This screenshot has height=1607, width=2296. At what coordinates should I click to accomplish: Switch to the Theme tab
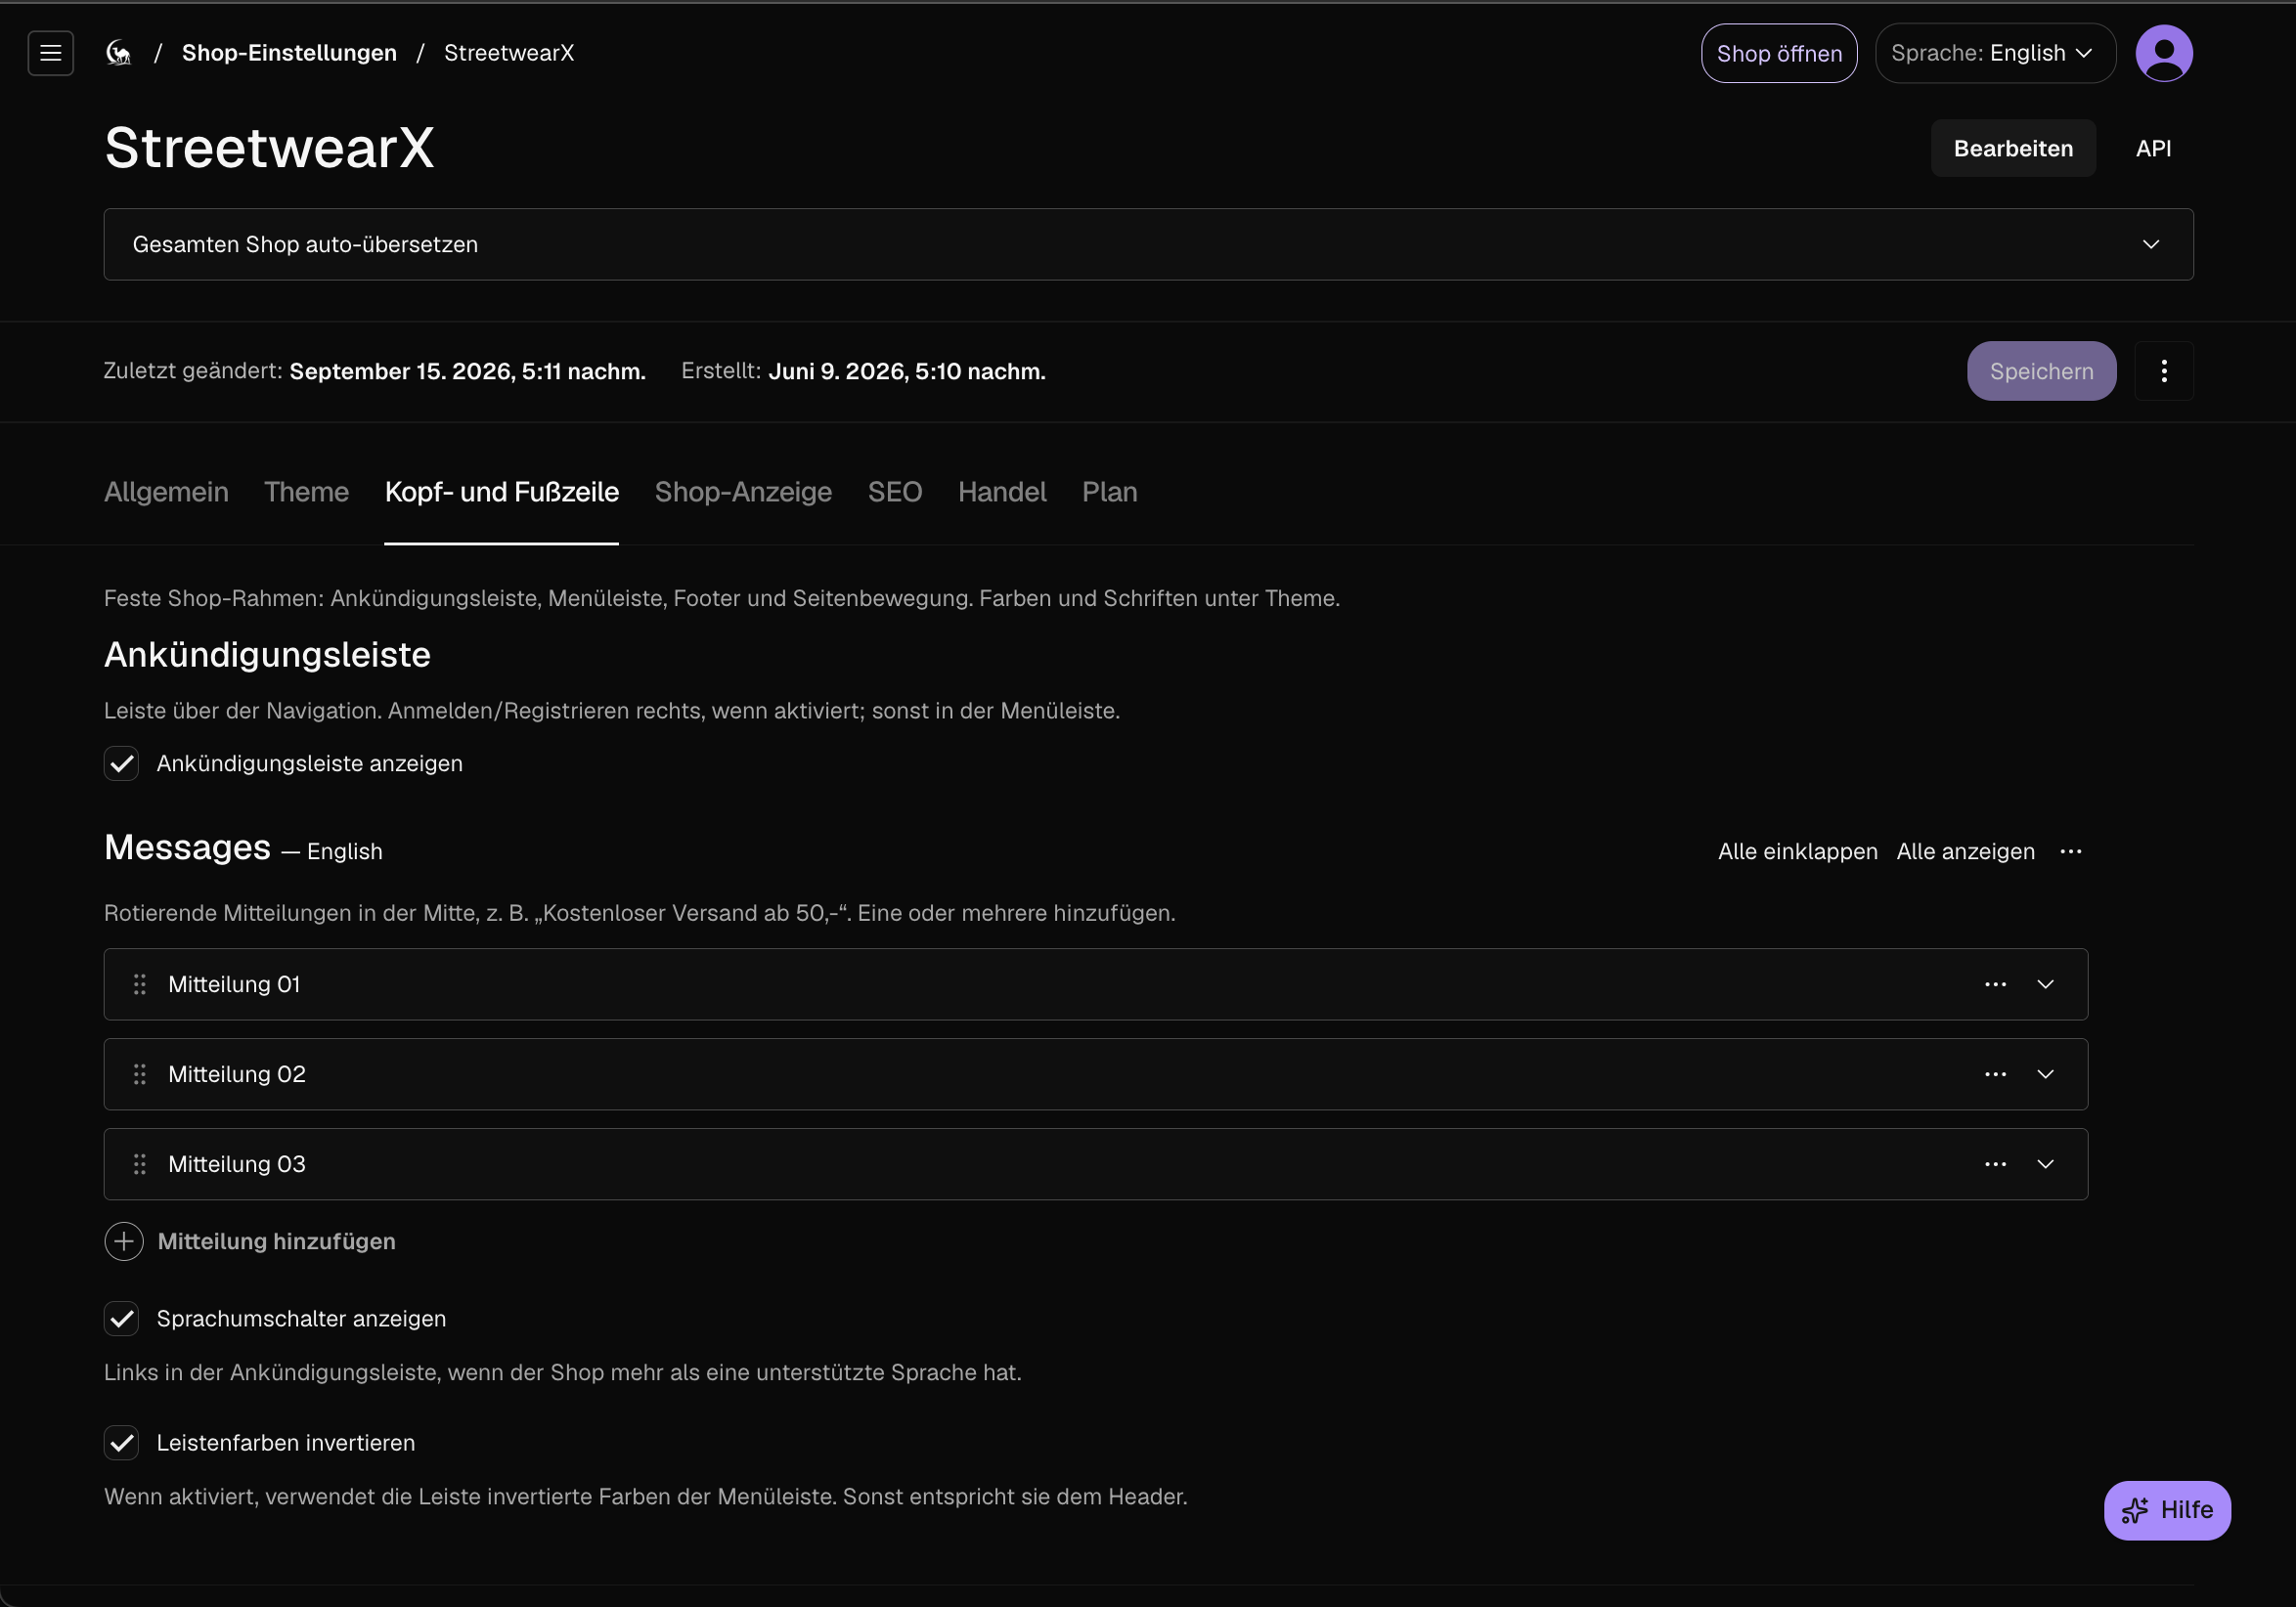click(x=306, y=492)
